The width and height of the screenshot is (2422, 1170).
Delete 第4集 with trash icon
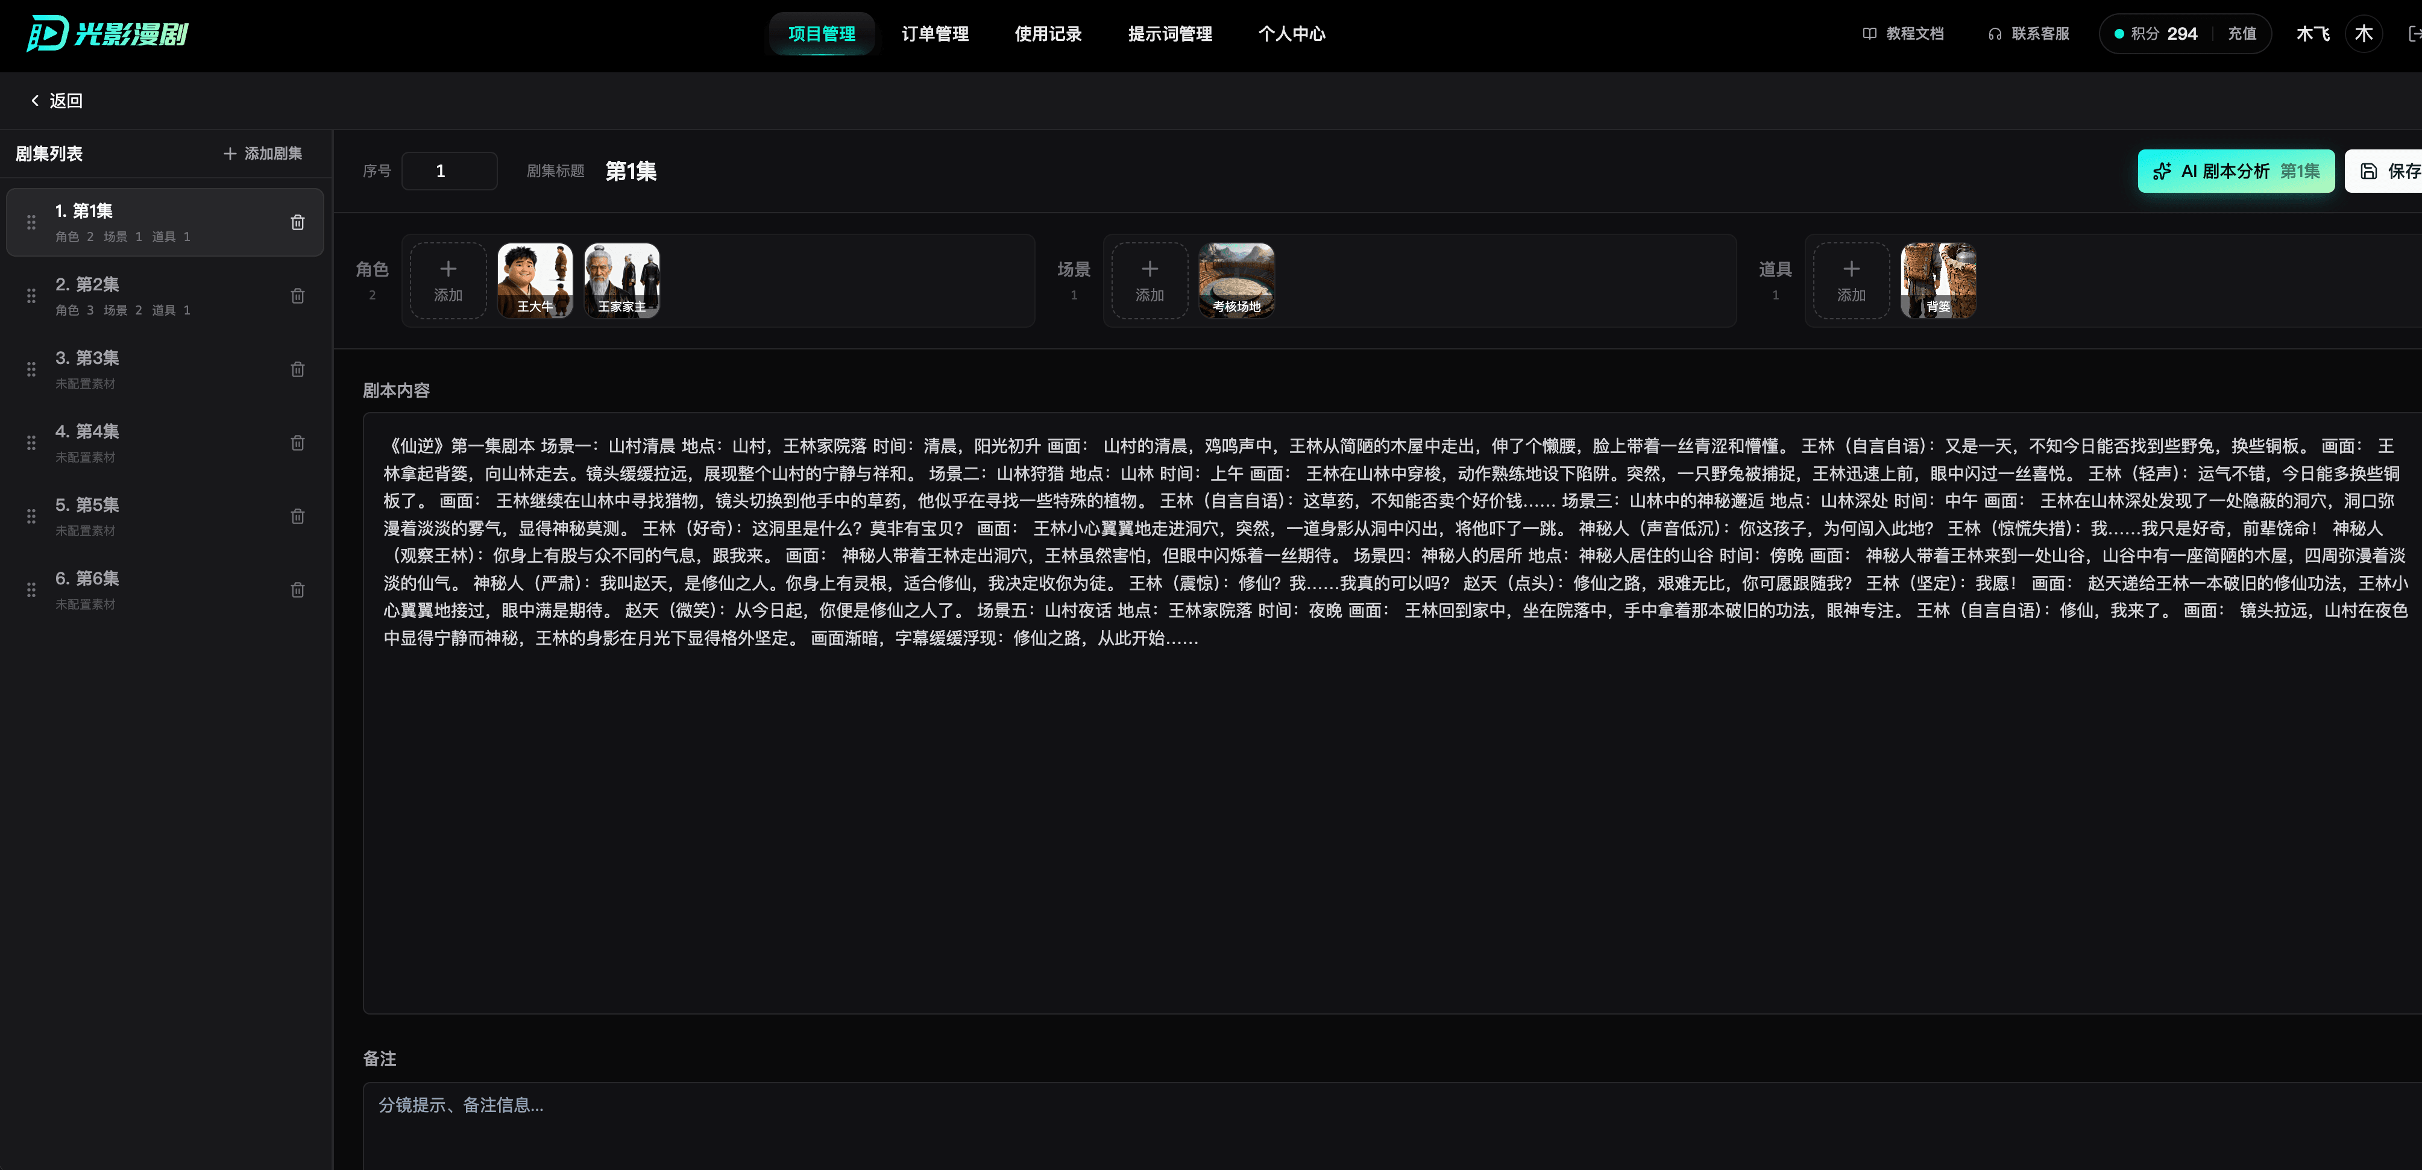click(x=297, y=442)
